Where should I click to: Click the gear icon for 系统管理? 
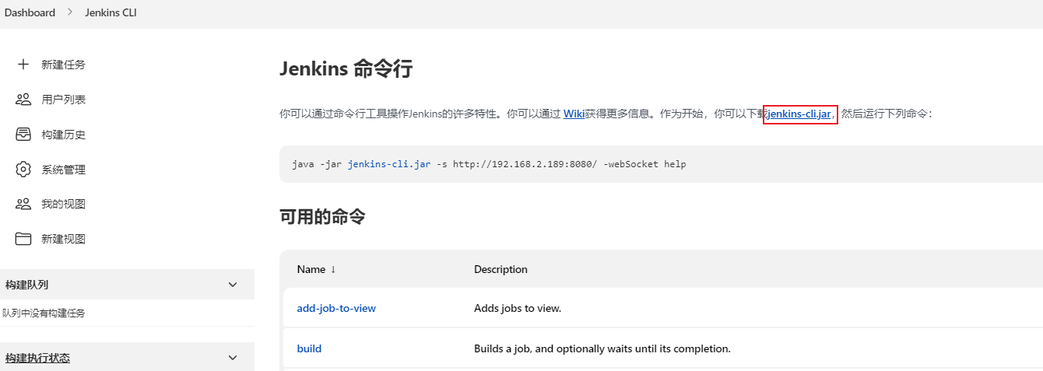click(x=23, y=170)
